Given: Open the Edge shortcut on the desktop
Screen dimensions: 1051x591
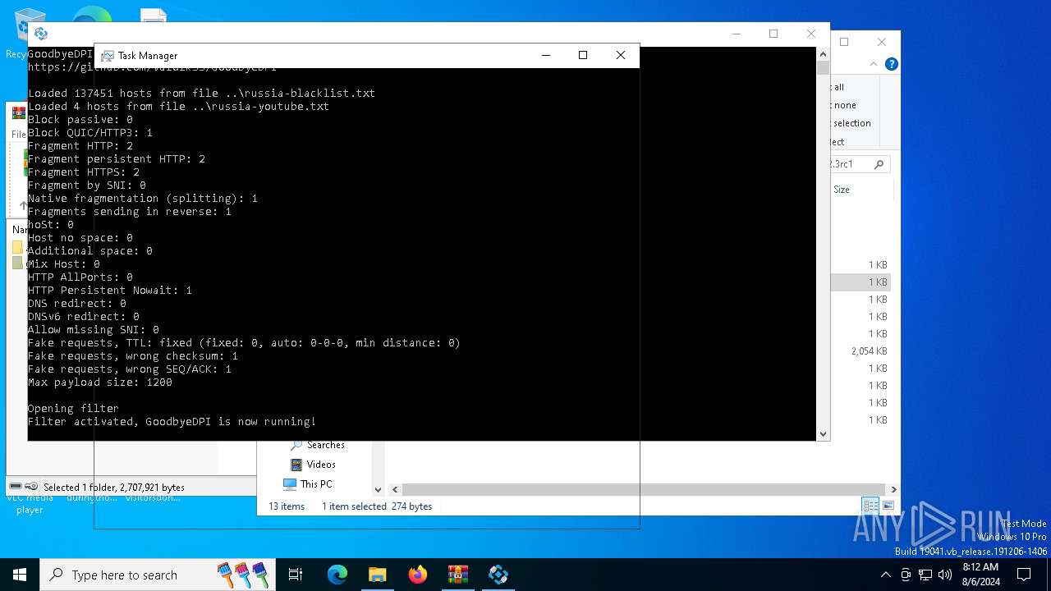Looking at the screenshot, I should tap(92, 15).
